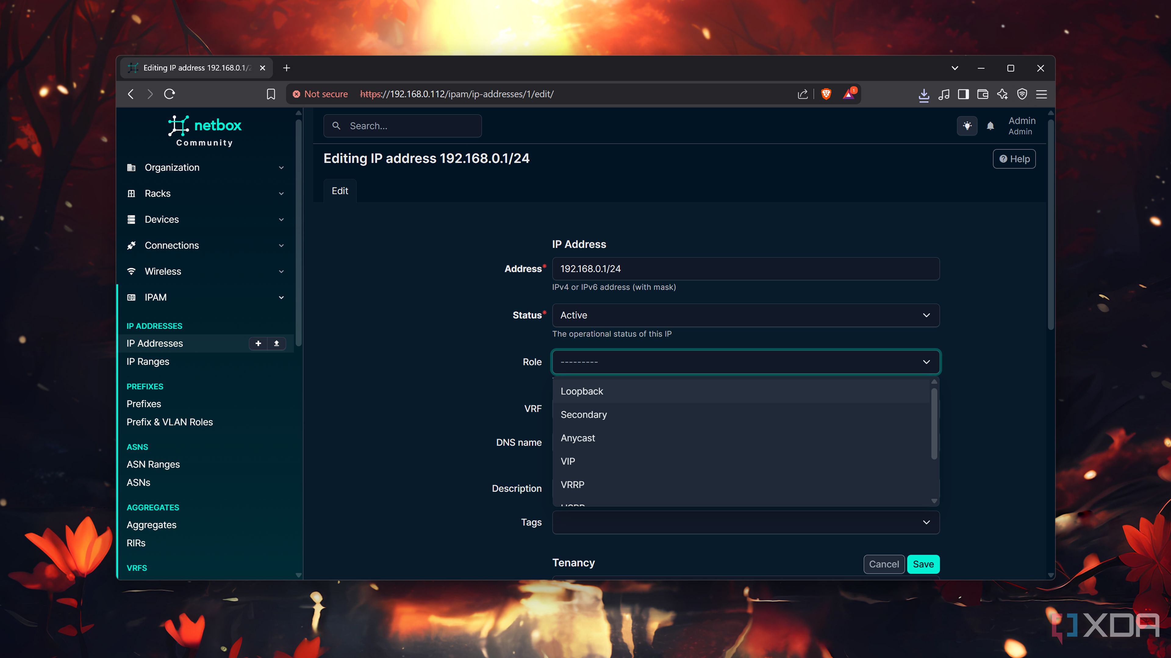
Task: Open RIRs link
Action: coord(136,543)
